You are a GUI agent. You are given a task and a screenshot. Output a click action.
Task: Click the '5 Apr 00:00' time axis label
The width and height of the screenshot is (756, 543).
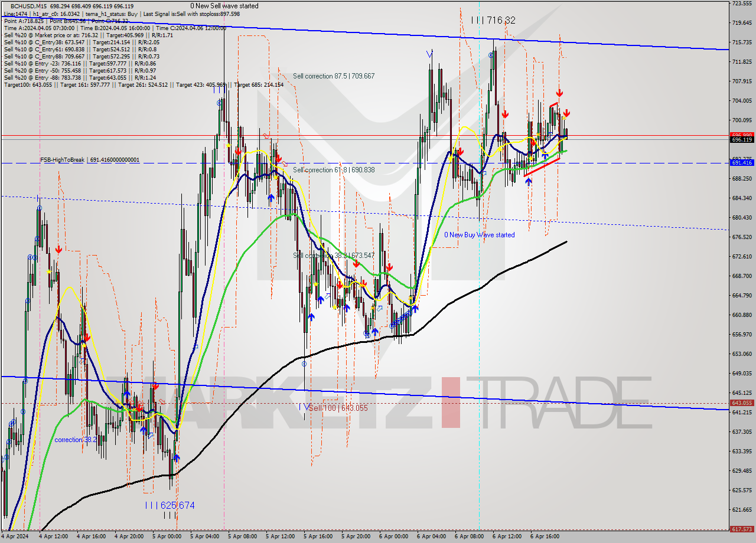coord(167,537)
